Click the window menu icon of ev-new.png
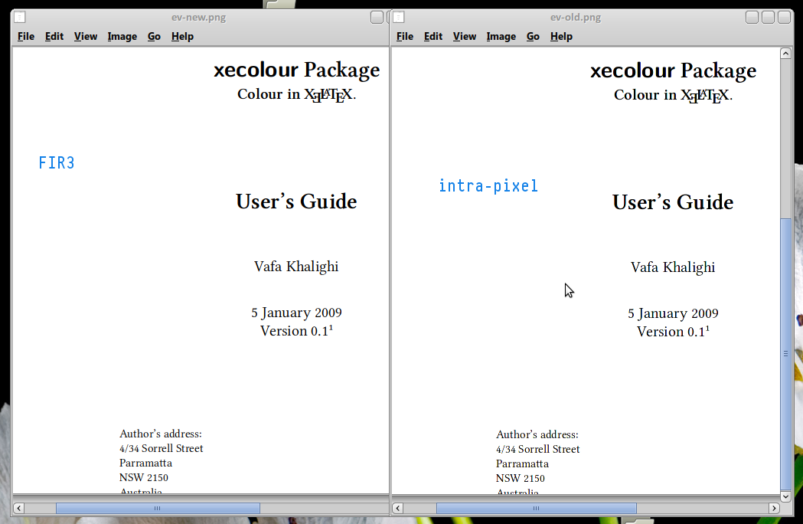 pos(20,17)
